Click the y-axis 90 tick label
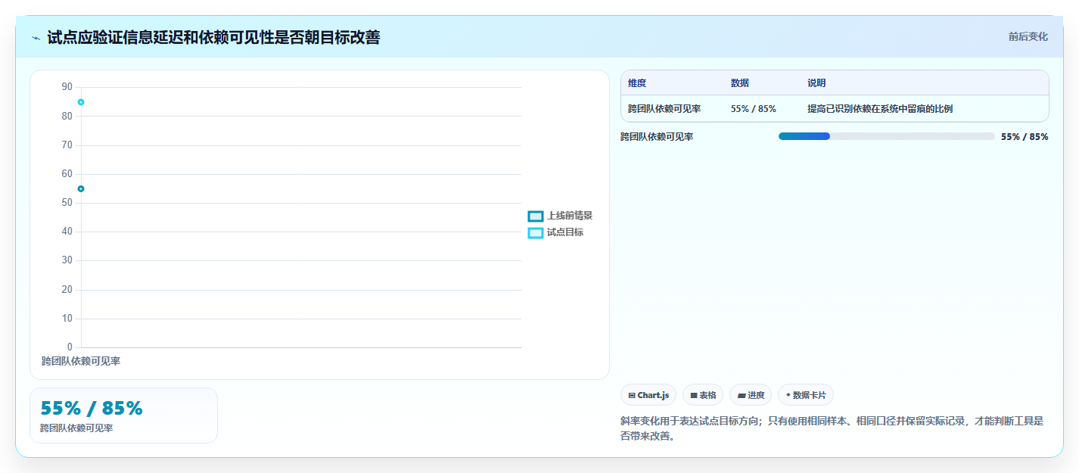1079x473 pixels. pos(67,87)
